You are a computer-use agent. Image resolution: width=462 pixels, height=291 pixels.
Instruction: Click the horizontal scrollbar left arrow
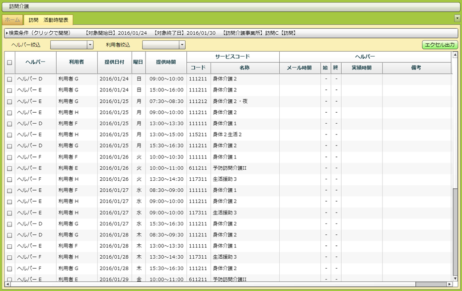(7, 285)
